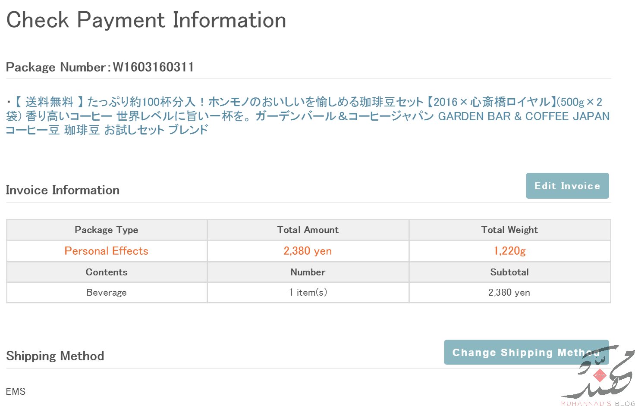The width and height of the screenshot is (635, 406).
Task: Click the 1,220g total weight value
Action: pos(509,251)
